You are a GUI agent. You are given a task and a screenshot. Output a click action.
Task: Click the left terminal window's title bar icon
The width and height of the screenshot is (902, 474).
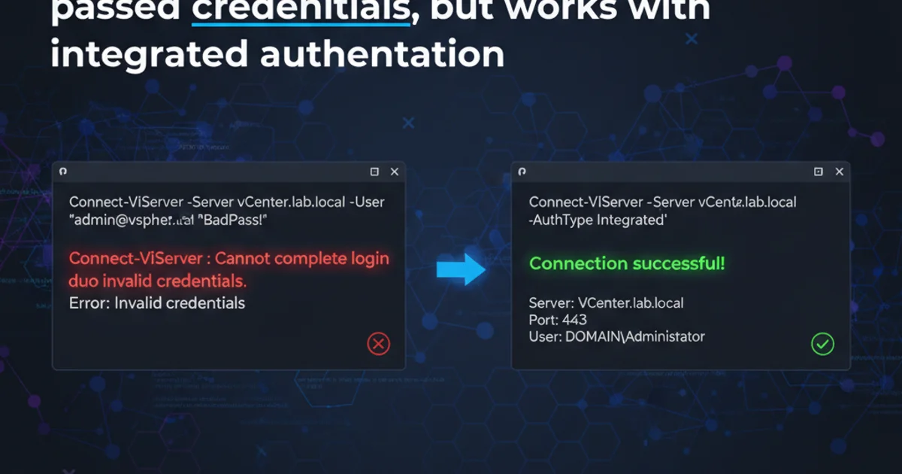click(x=63, y=172)
